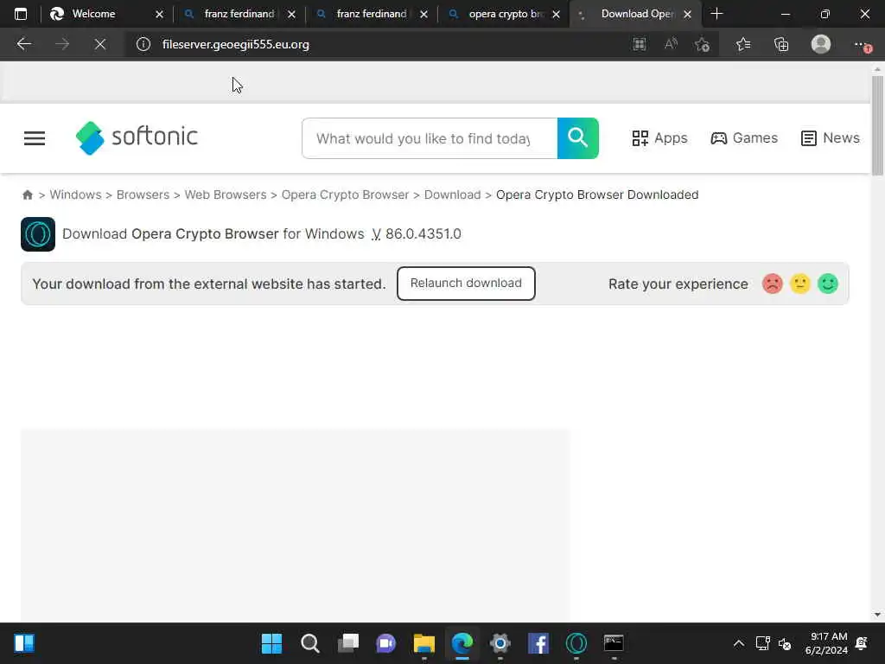Viewport: 885px width, 664px height.
Task: Follow the Browsers breadcrumb link
Action: 143,195
